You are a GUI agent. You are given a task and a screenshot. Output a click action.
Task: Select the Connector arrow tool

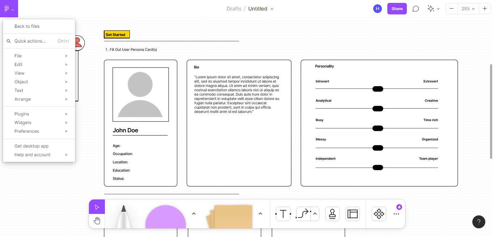click(x=303, y=214)
